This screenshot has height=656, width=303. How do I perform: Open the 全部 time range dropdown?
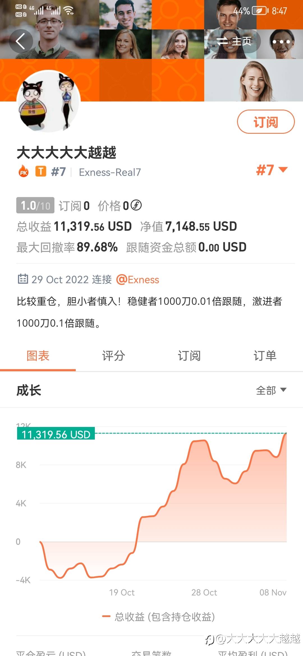coord(271,390)
